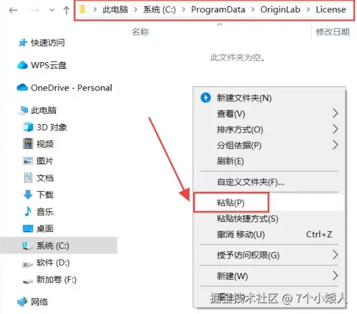Viewport: 357px width, 314px height.
Task: Open 快速访问 in the sidebar
Action: click(x=48, y=42)
